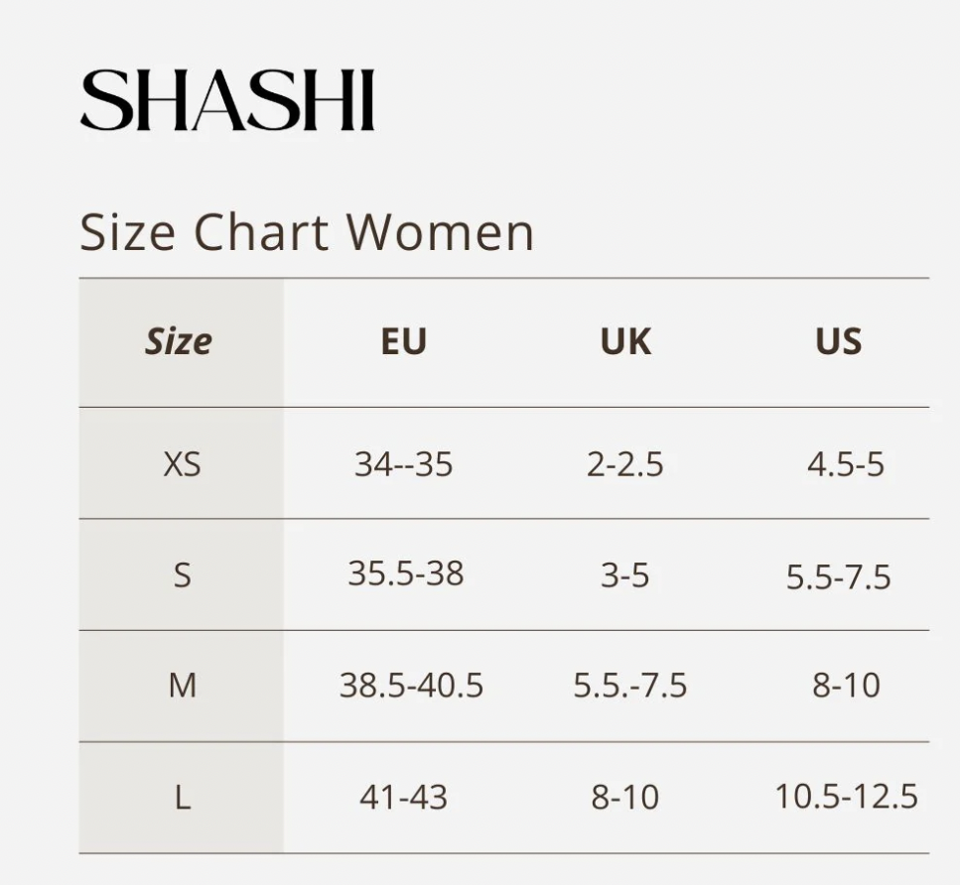Select the L size row label

pyautogui.click(x=183, y=798)
